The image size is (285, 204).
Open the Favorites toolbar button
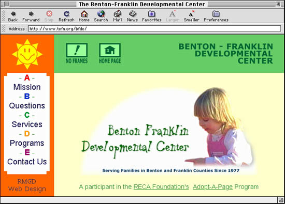[152, 16]
